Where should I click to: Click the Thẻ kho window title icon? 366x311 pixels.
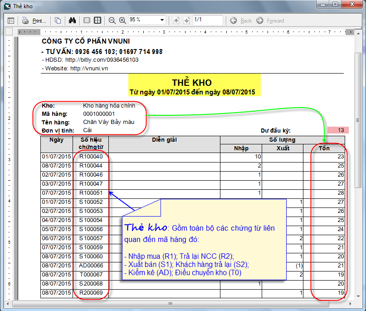7,6
